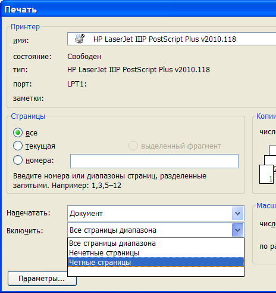
Task: Choose the 'текущая' page radio option
Action: pyautogui.click(x=18, y=146)
